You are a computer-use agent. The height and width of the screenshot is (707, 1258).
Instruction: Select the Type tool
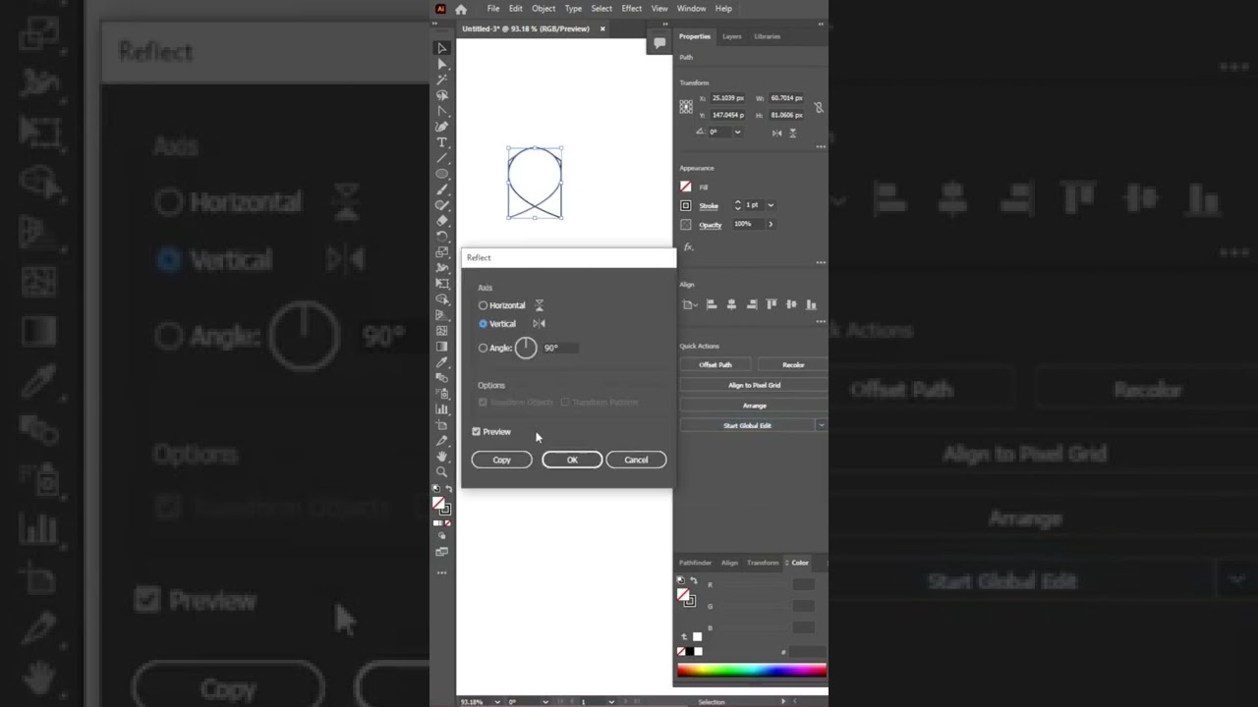coord(442,142)
